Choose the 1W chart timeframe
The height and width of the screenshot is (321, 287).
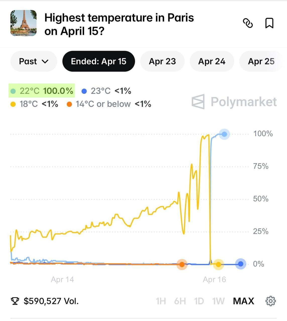coord(218,301)
